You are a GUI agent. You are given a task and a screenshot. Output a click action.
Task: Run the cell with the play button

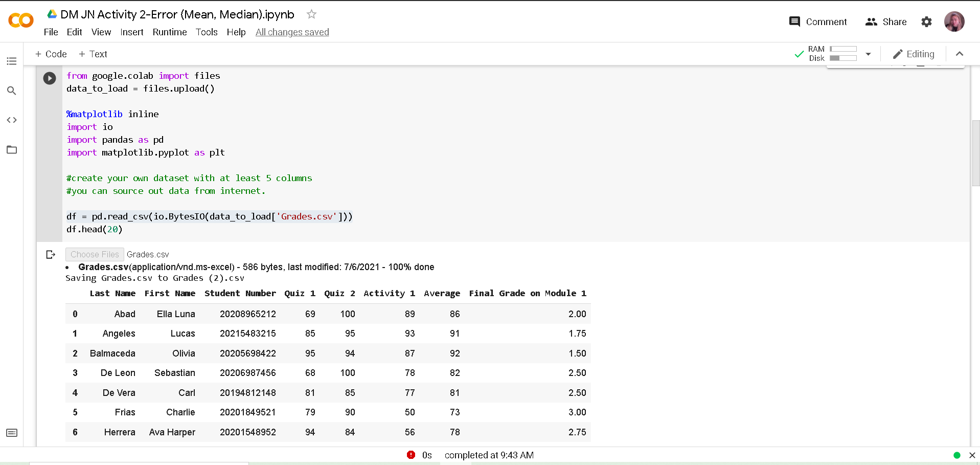click(x=50, y=78)
